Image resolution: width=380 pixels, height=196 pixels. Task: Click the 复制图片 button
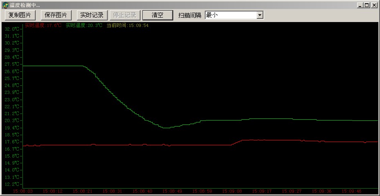click(x=20, y=15)
